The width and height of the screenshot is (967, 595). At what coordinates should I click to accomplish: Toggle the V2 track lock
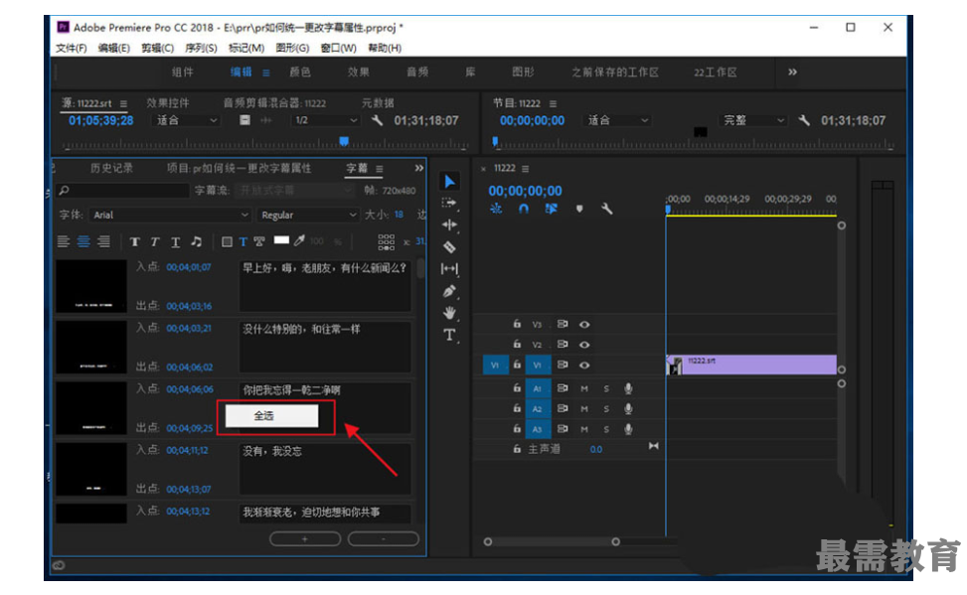(x=517, y=345)
